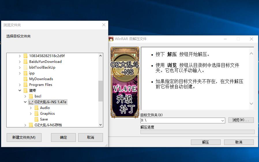Click the WinRAR self-extractor title bar icon
Viewport: 259px width, 162px height.
coord(111,39)
